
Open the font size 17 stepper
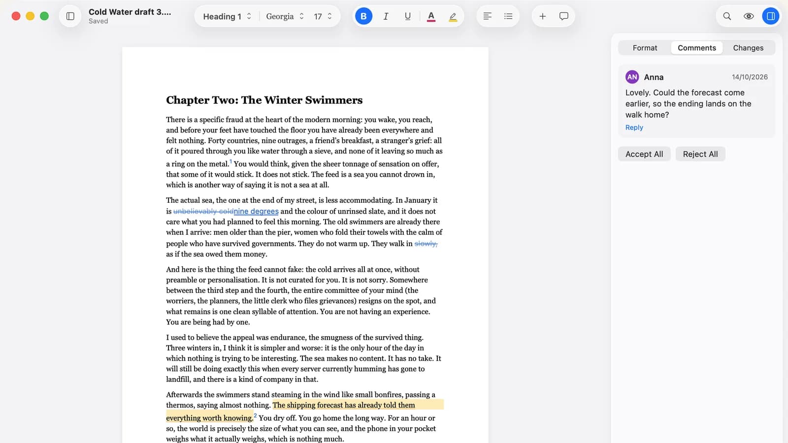(x=323, y=16)
